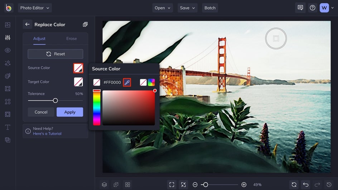338x190 pixels.
Task: Click the Batch button
Action: click(210, 8)
